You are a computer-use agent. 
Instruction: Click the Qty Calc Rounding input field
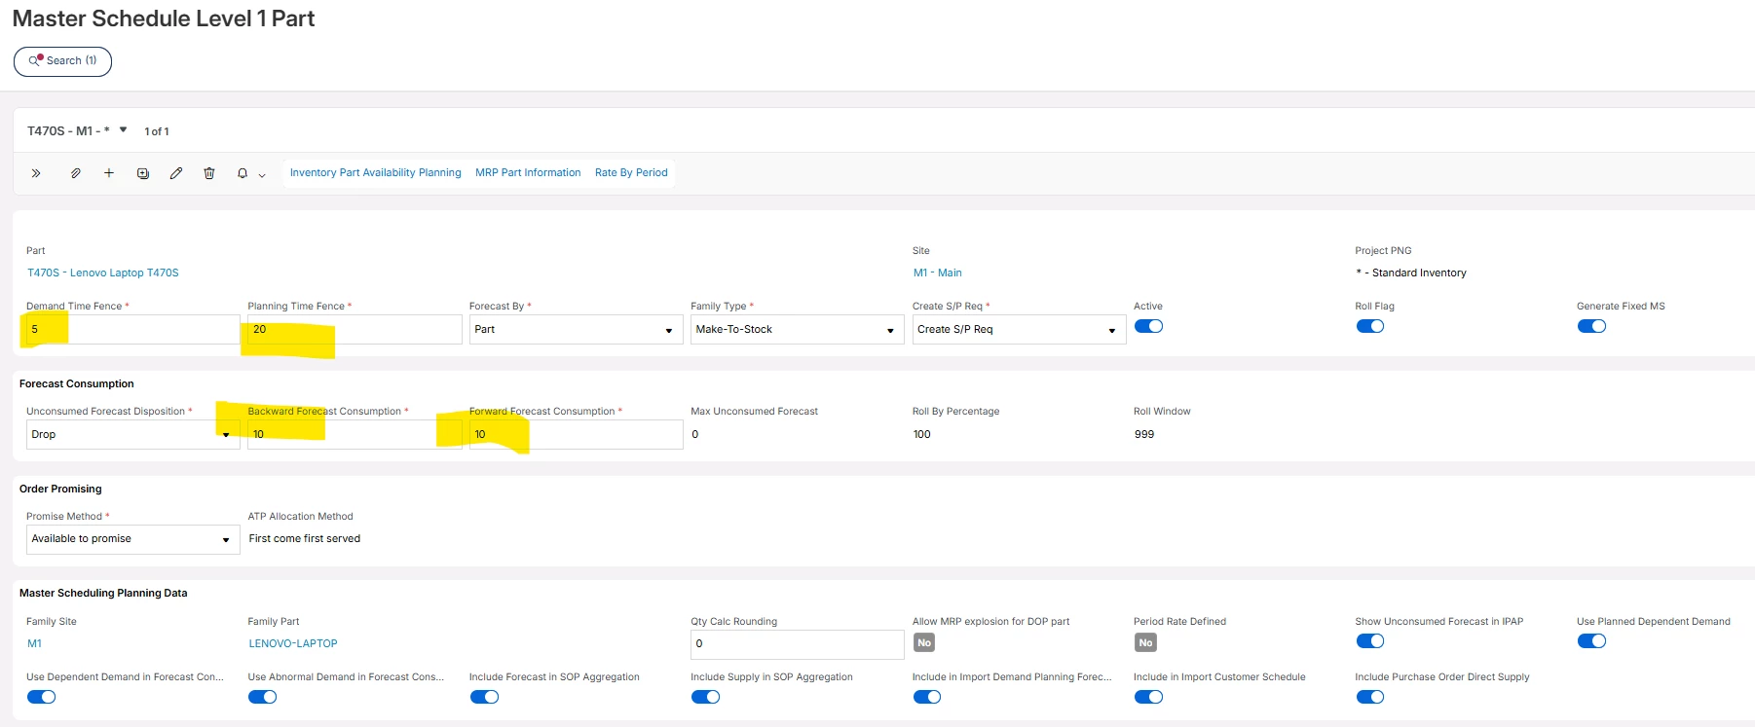pyautogui.click(x=796, y=643)
